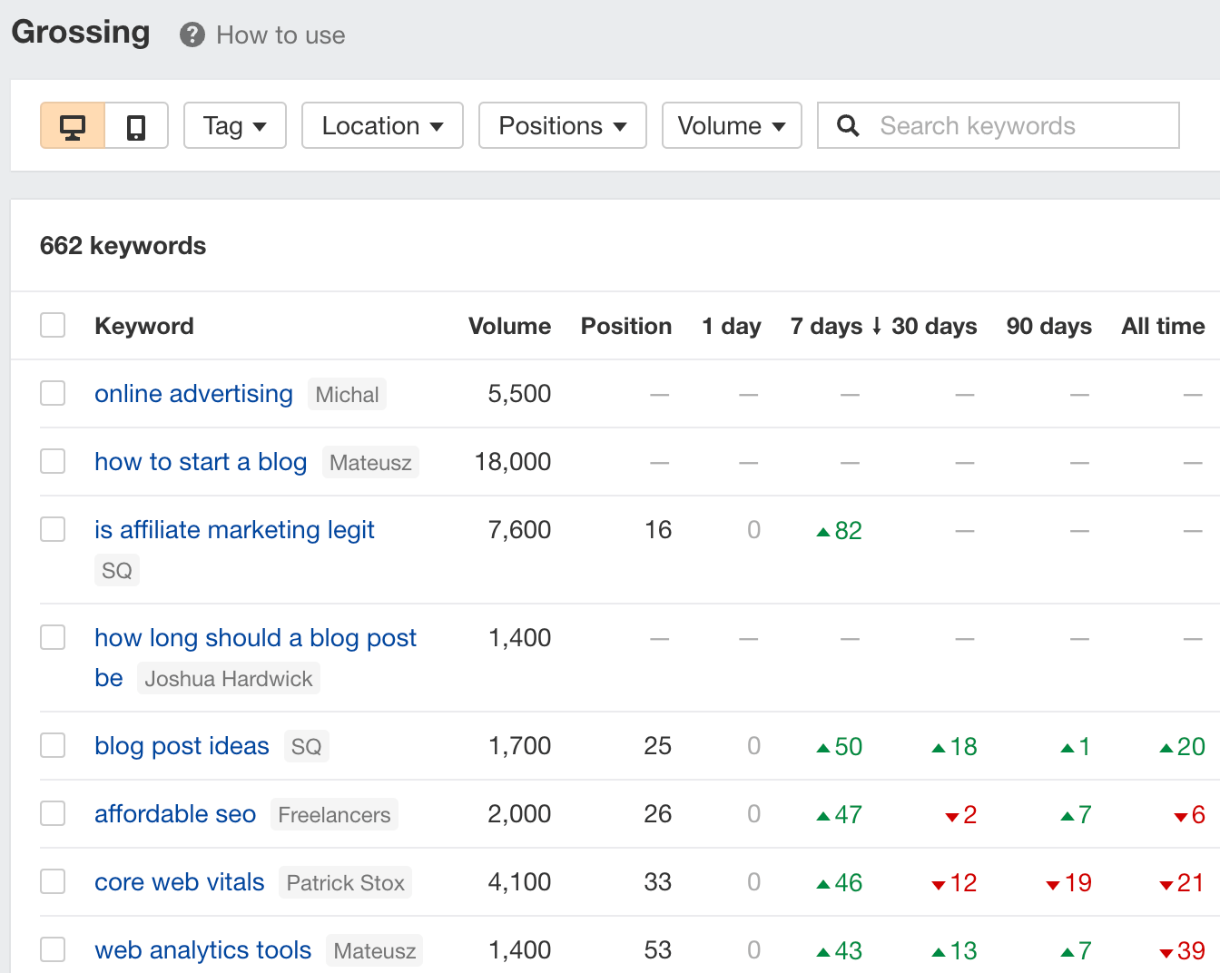Click the How to use help icon

point(192,34)
